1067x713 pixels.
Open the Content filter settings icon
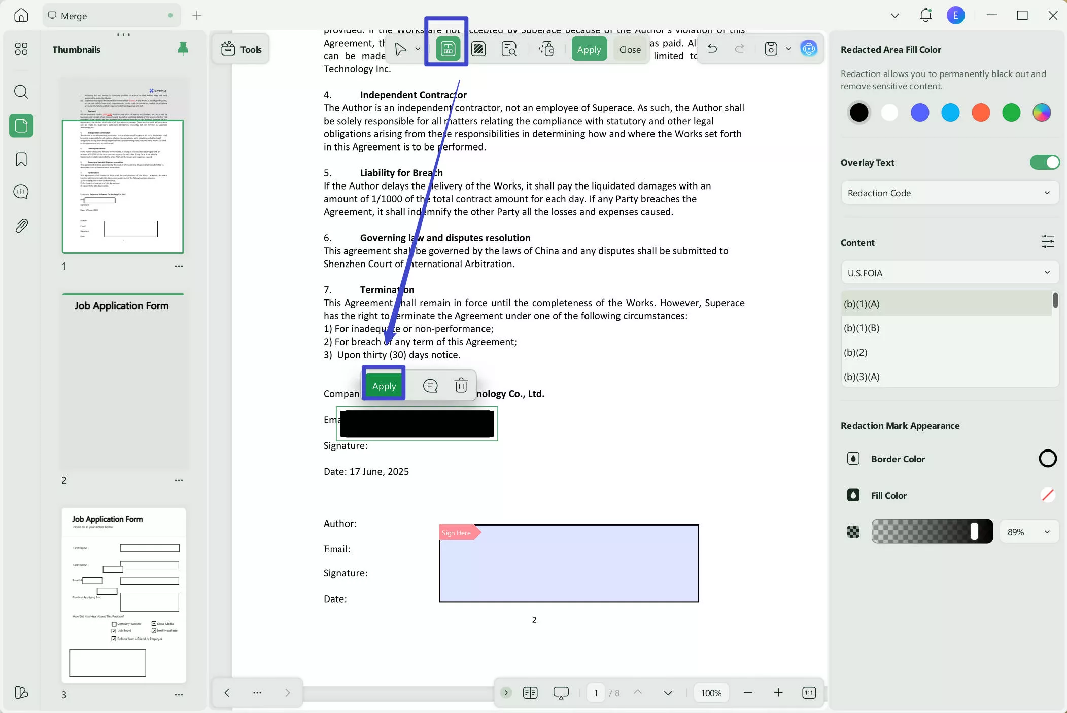pos(1048,242)
